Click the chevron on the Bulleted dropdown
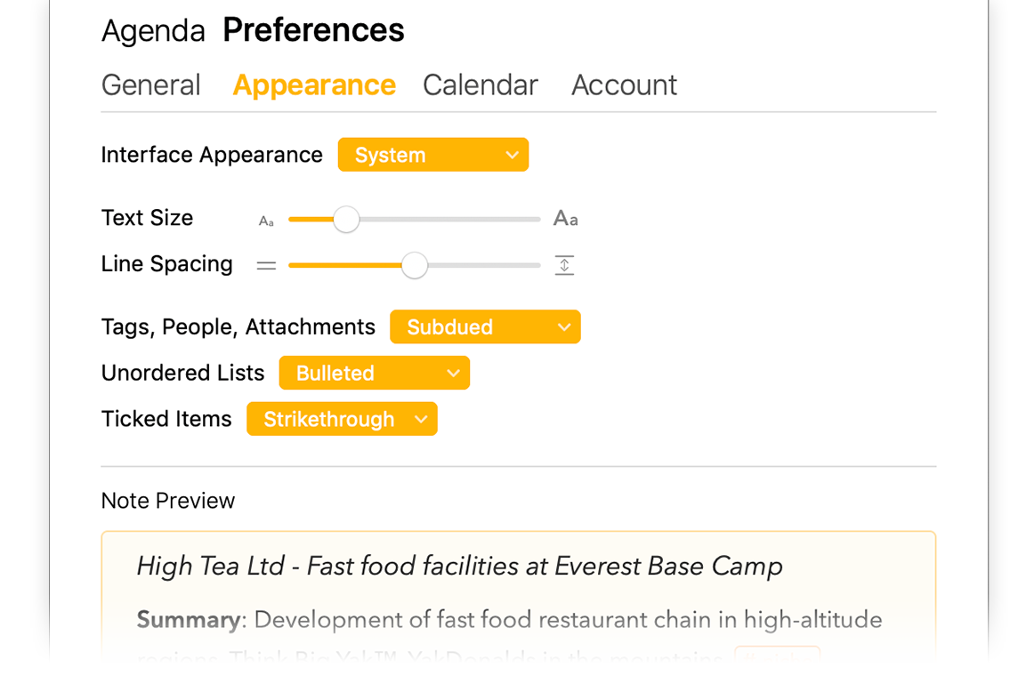The height and width of the screenshot is (684, 1034). (x=453, y=374)
